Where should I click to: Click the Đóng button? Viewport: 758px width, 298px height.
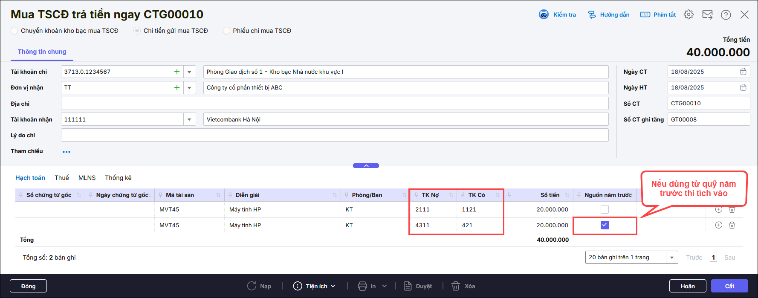pos(28,286)
